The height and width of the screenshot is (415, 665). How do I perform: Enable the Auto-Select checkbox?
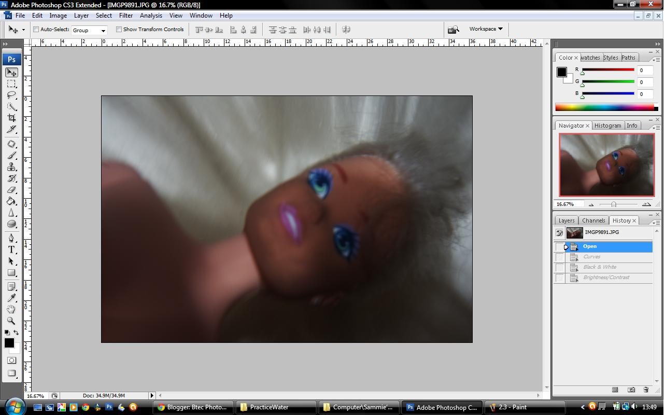click(x=36, y=30)
